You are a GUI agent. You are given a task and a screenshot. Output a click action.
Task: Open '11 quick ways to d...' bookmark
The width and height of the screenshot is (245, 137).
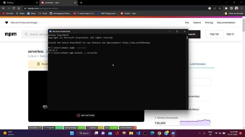(84, 14)
